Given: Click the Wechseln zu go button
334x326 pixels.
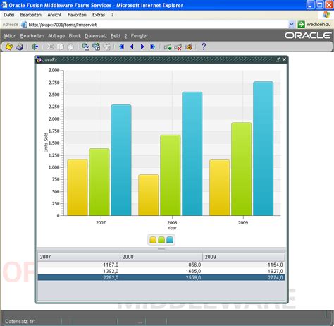Looking at the screenshot, I should [x=314, y=25].
